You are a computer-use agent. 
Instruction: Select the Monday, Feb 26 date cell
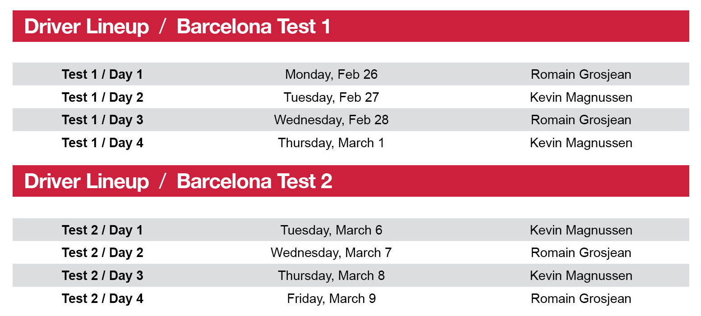331,74
